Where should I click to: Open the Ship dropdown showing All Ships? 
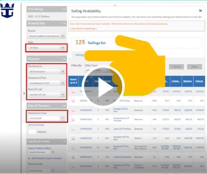point(47,48)
